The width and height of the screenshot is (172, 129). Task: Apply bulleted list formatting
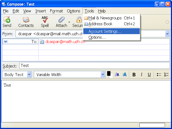coord(159,75)
